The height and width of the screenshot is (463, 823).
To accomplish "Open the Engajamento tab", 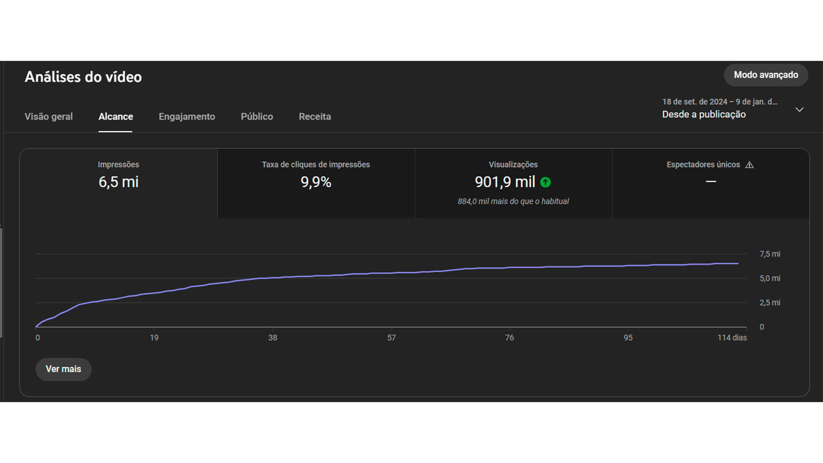I will pos(187,117).
